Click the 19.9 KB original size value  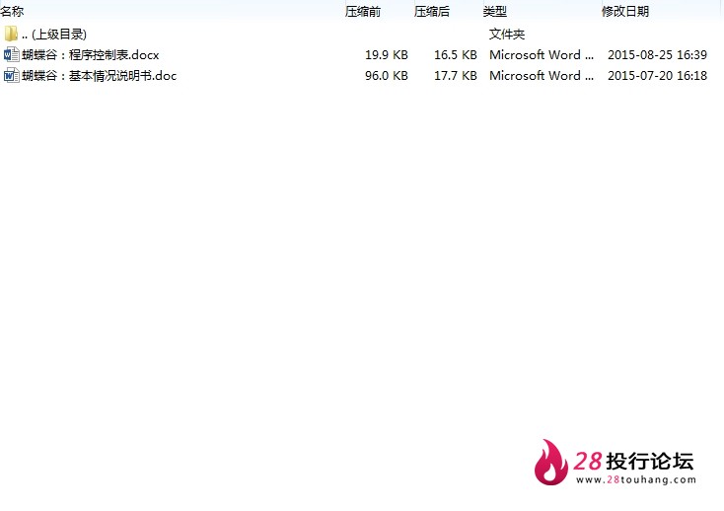point(387,55)
